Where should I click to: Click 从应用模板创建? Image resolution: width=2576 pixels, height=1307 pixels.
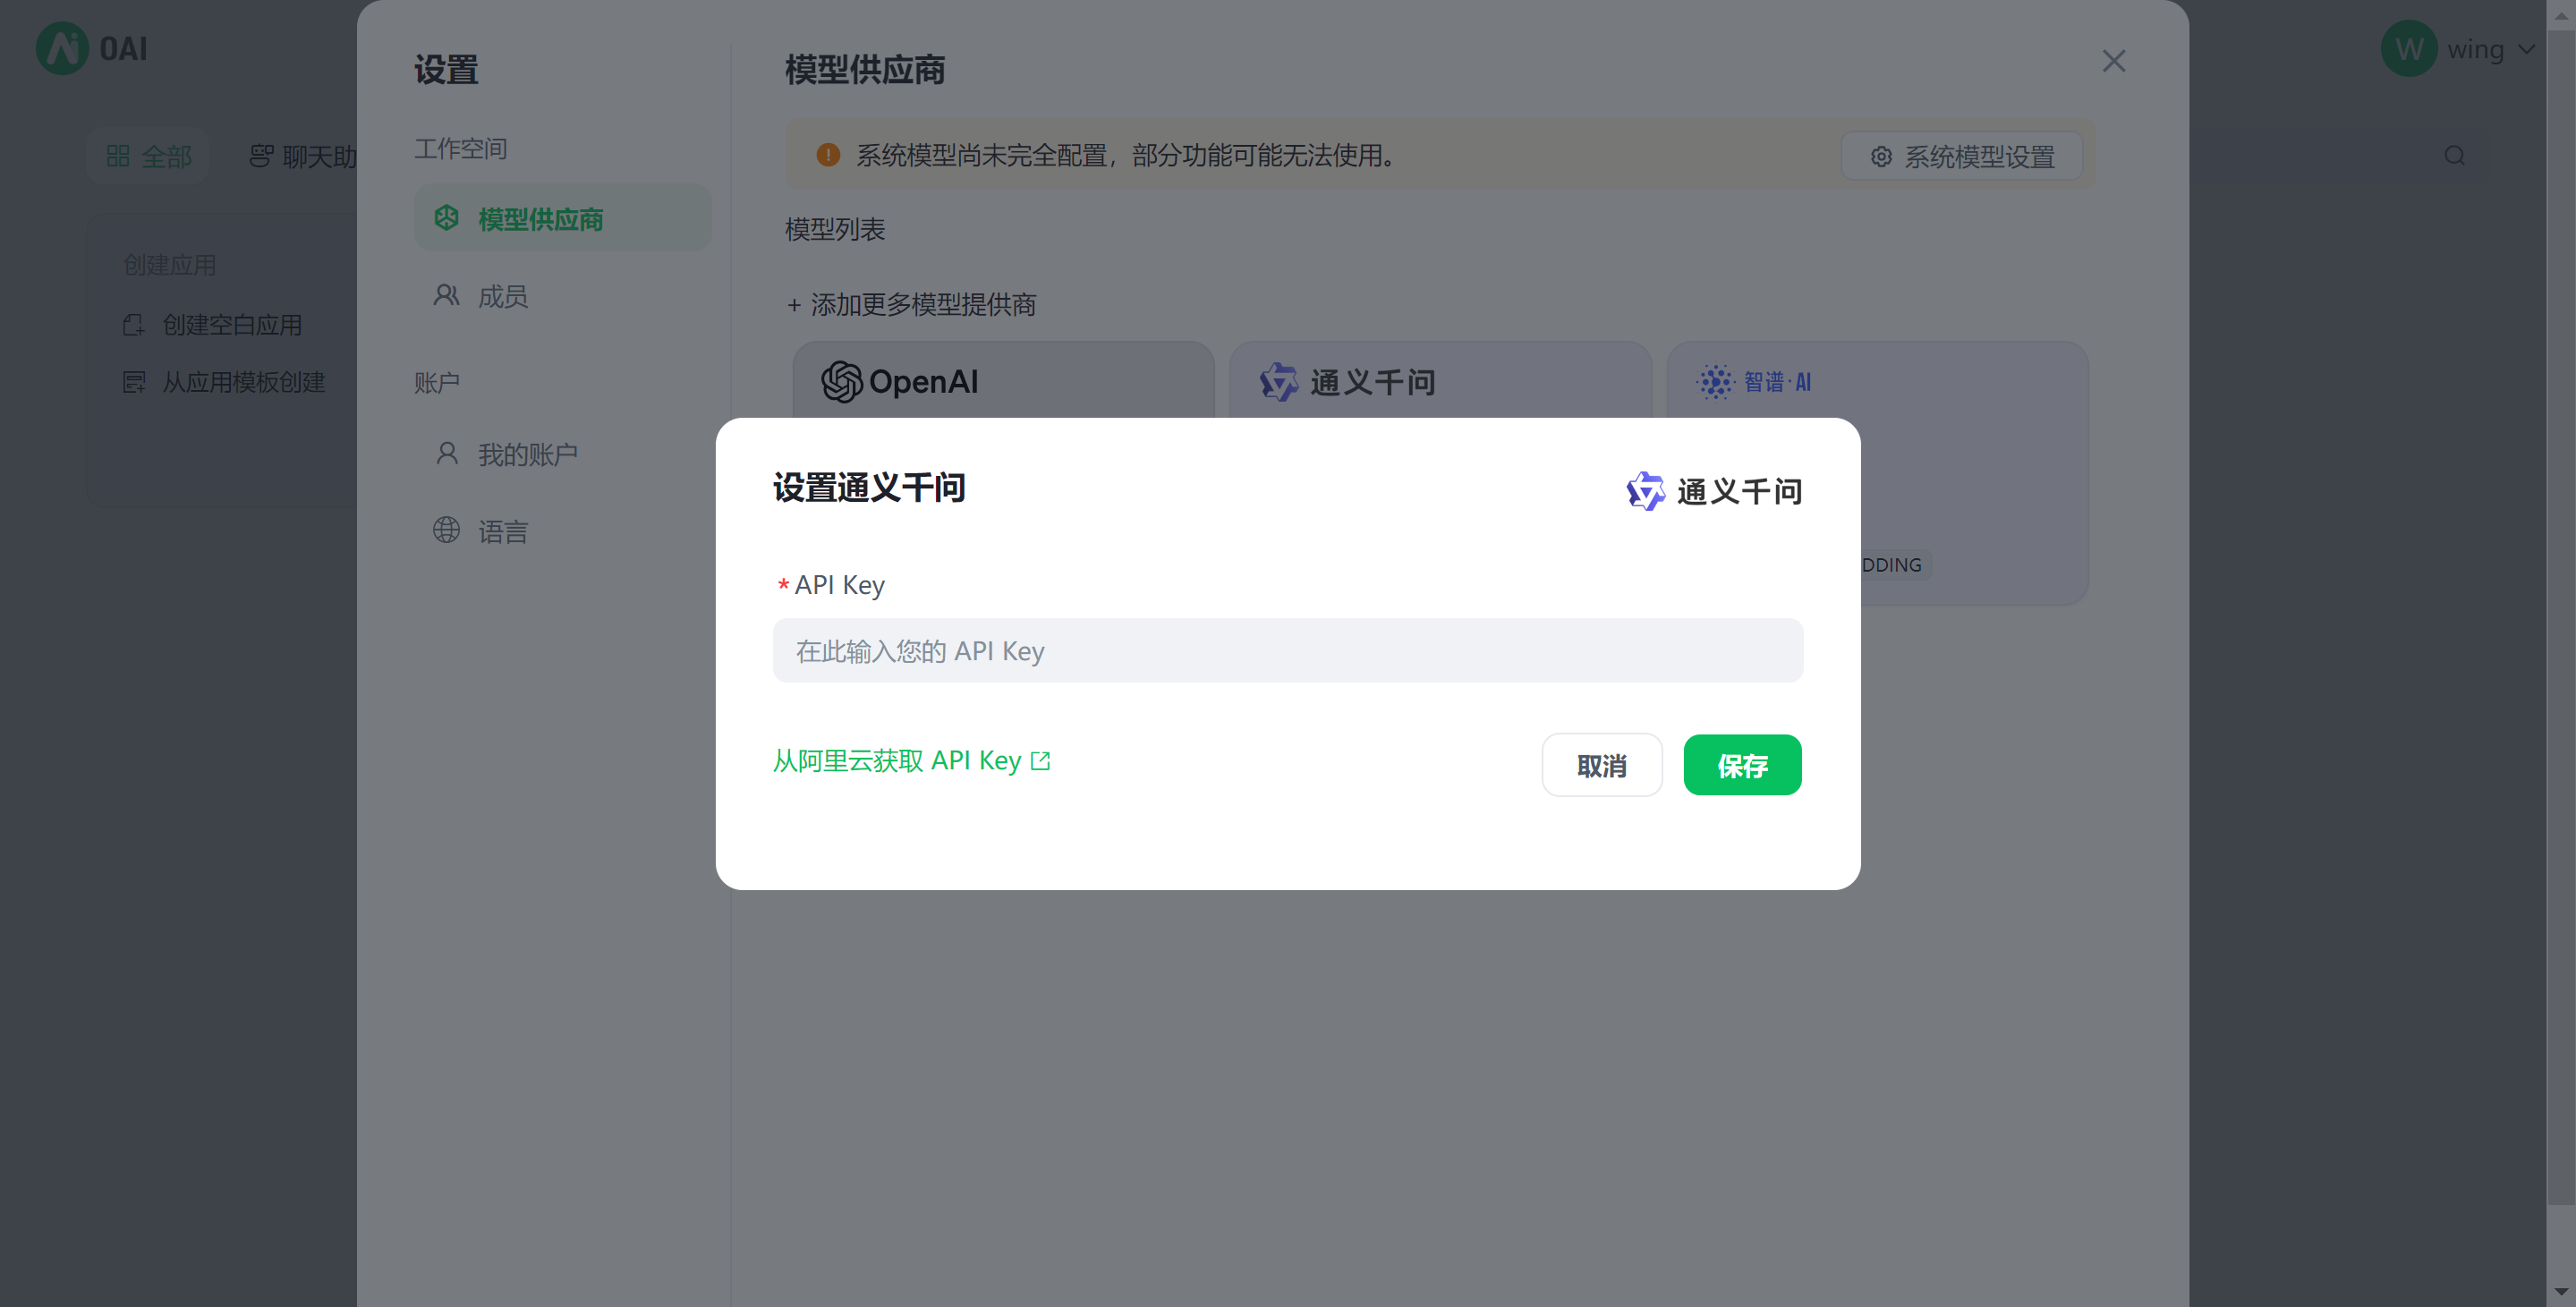pyautogui.click(x=224, y=382)
